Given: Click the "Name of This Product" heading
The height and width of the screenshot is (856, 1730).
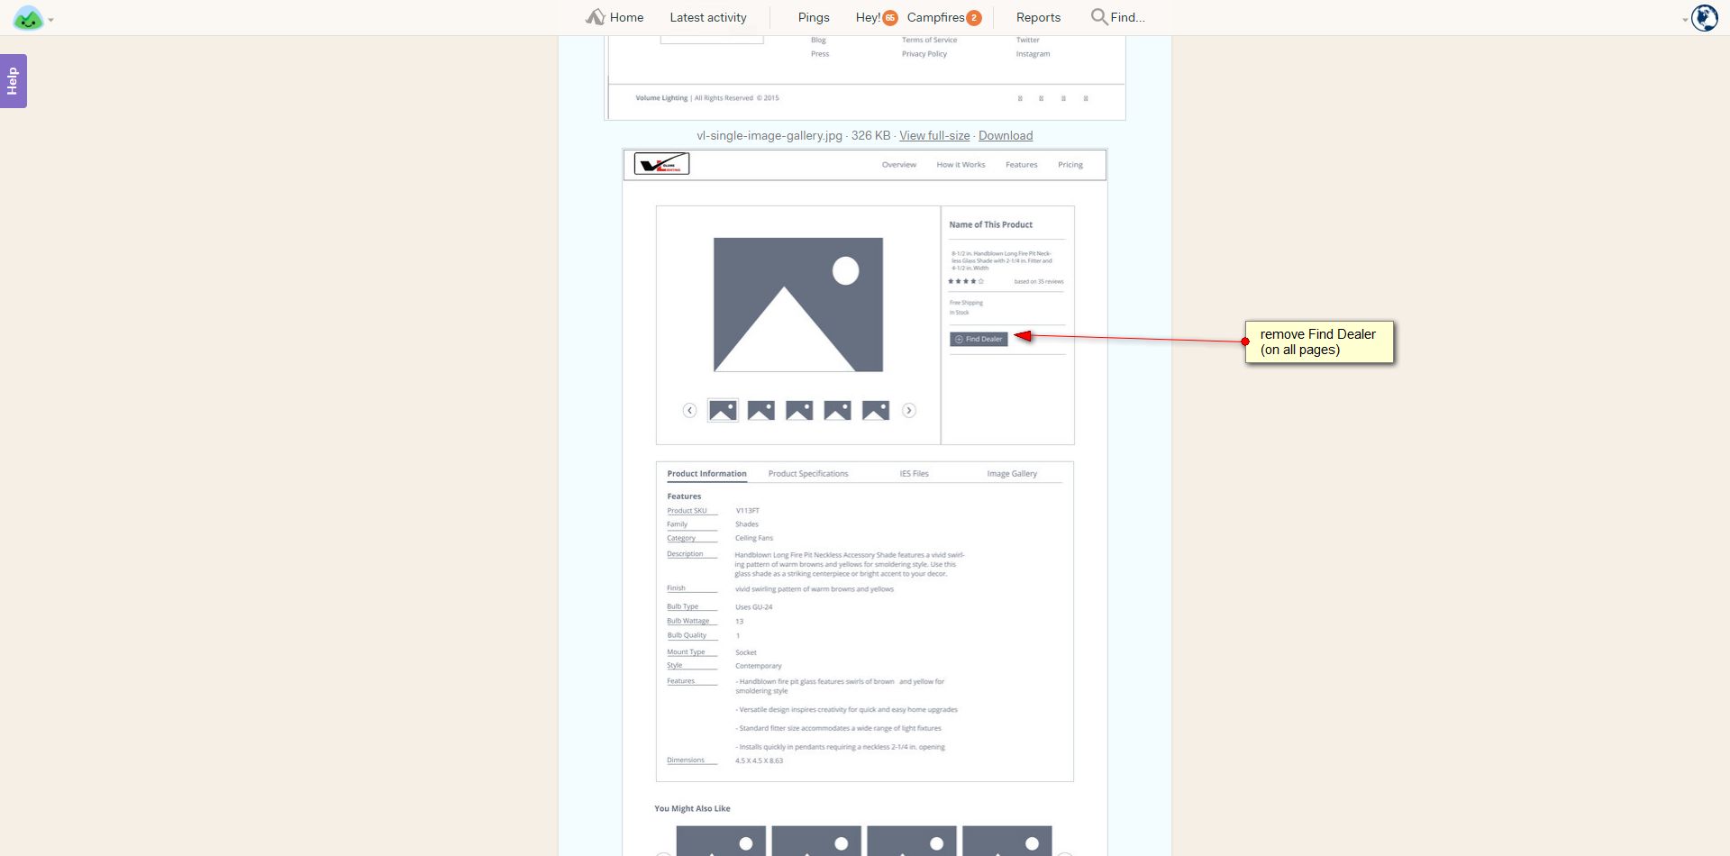Looking at the screenshot, I should point(990,225).
